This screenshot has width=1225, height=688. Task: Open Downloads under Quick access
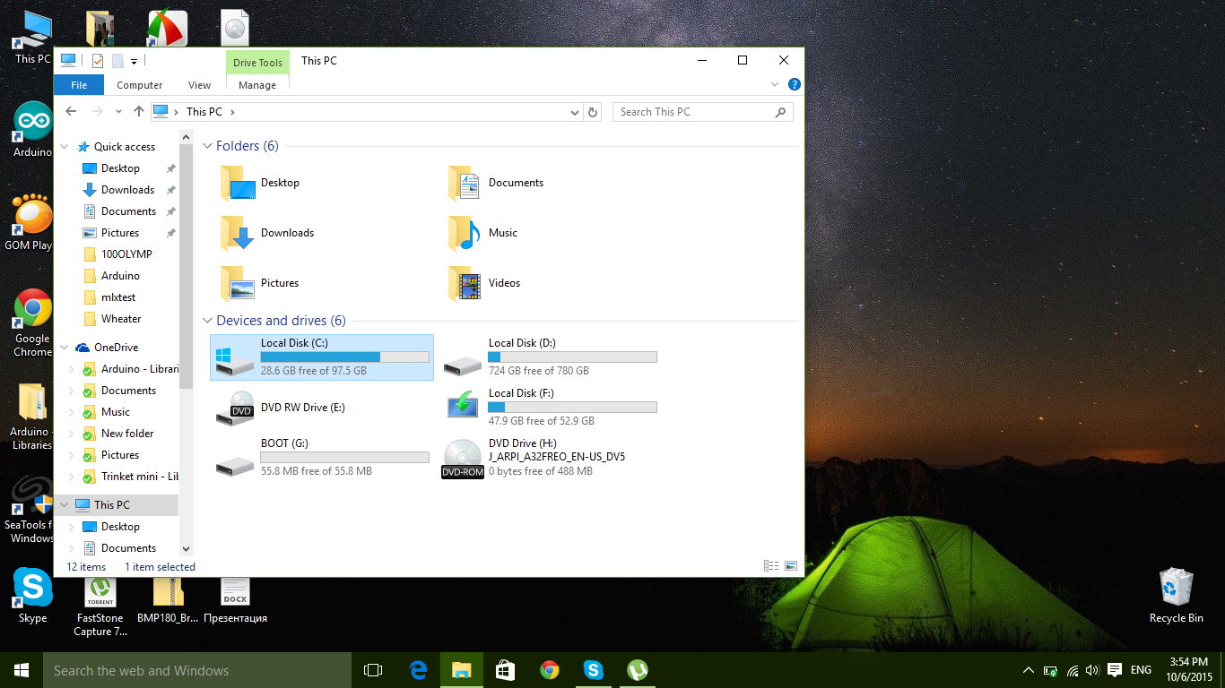119,190
